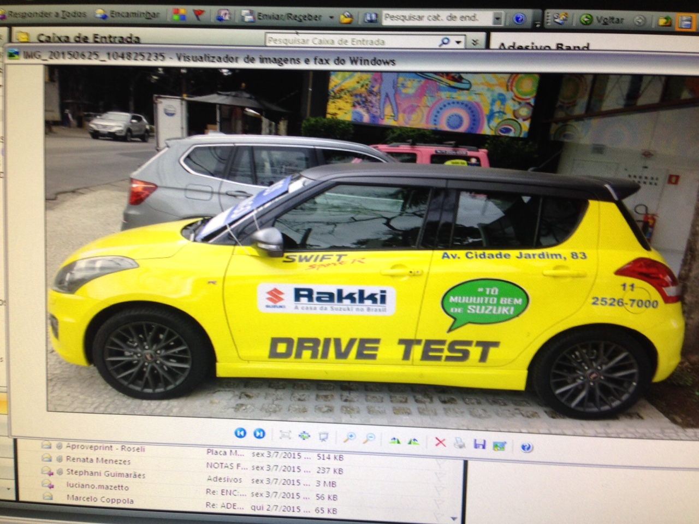Viewport: 699px width, 524px height.
Task: Open the message from Marcelo Coppola
Action: (100, 498)
